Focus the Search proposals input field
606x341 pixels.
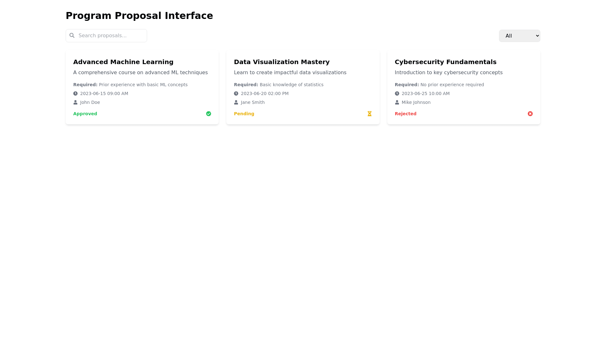click(x=111, y=36)
